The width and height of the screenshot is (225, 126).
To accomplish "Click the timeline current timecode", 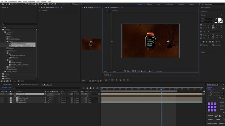I will [6, 87].
